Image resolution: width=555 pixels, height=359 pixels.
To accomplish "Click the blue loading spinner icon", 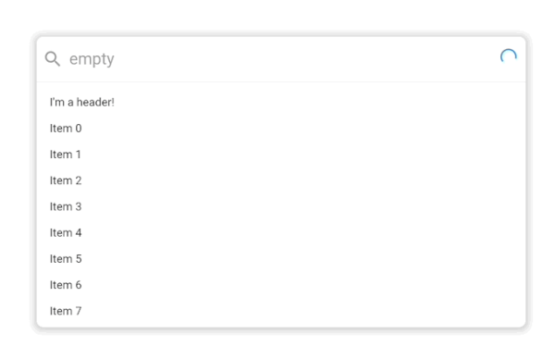I will click(x=508, y=56).
